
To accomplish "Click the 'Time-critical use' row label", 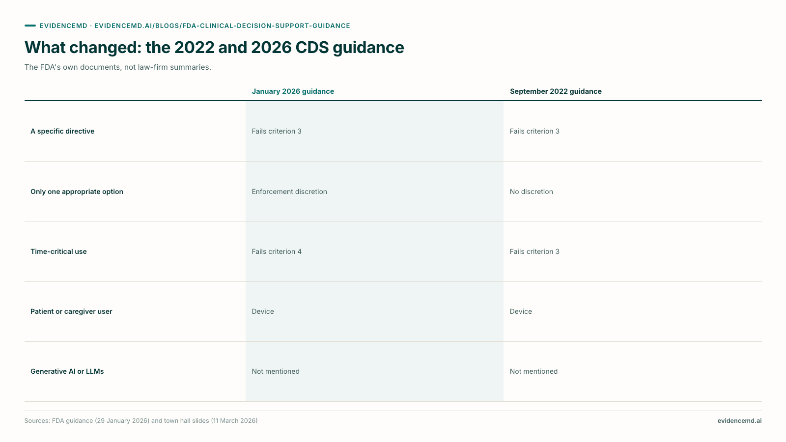I will (x=58, y=251).
